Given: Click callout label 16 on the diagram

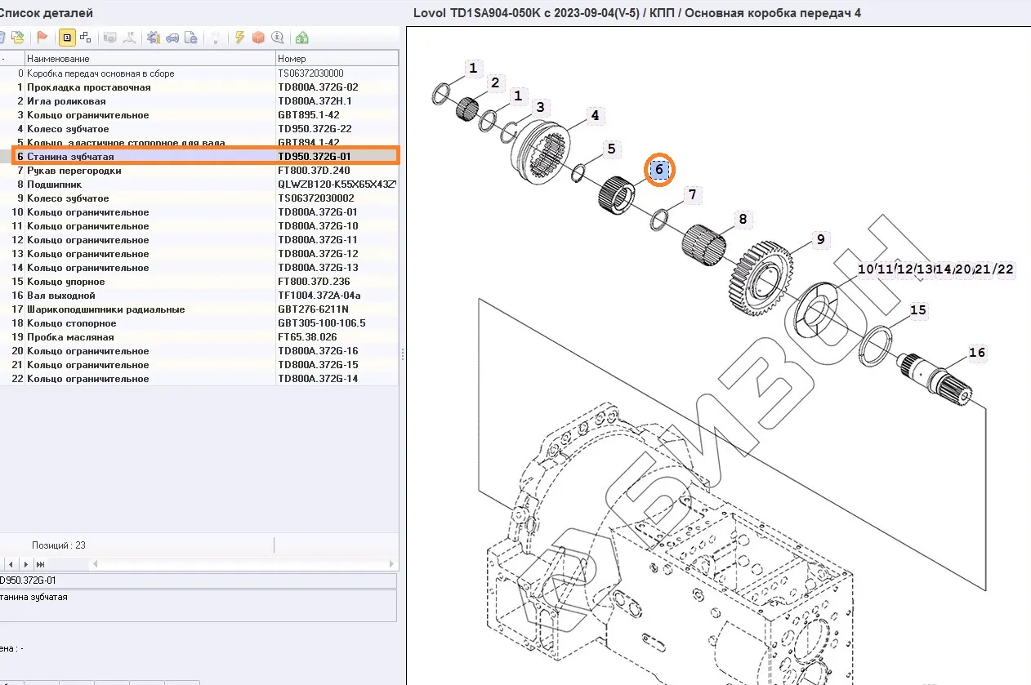Looking at the screenshot, I should (977, 353).
